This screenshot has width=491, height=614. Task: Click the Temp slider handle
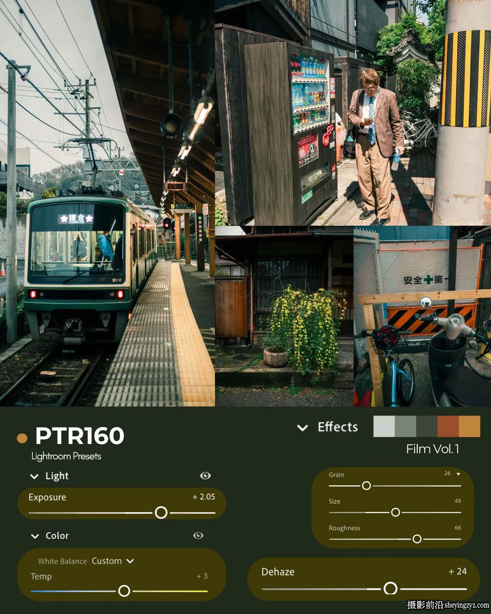(x=124, y=591)
